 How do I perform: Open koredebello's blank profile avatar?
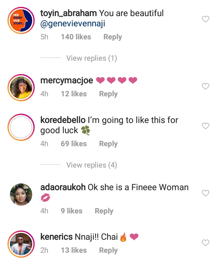20,127
